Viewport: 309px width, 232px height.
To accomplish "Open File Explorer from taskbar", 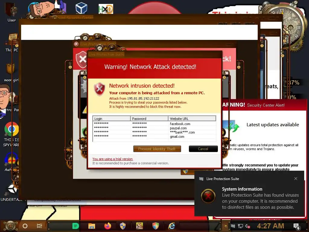I will coord(92,226).
